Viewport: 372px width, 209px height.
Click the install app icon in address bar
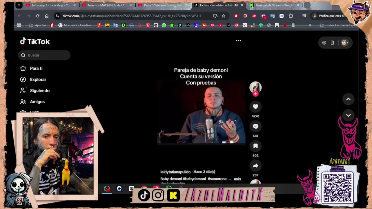(215, 16)
